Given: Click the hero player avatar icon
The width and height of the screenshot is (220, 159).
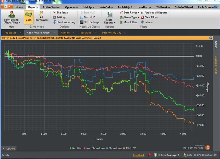Looking at the screenshot, I should click(x=12, y=14).
